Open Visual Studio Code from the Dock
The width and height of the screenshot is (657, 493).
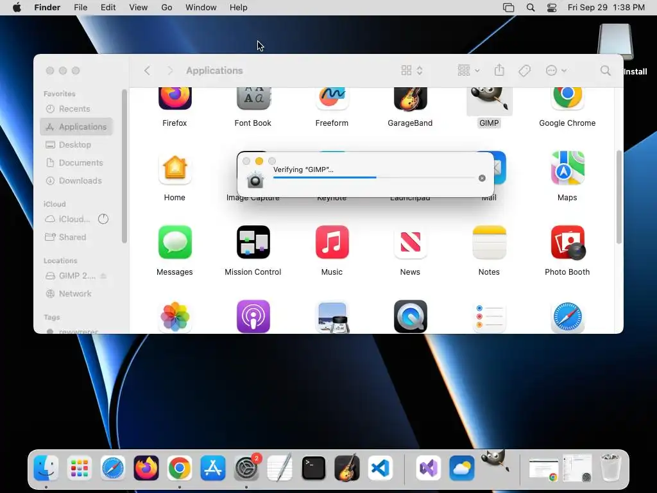(x=380, y=468)
